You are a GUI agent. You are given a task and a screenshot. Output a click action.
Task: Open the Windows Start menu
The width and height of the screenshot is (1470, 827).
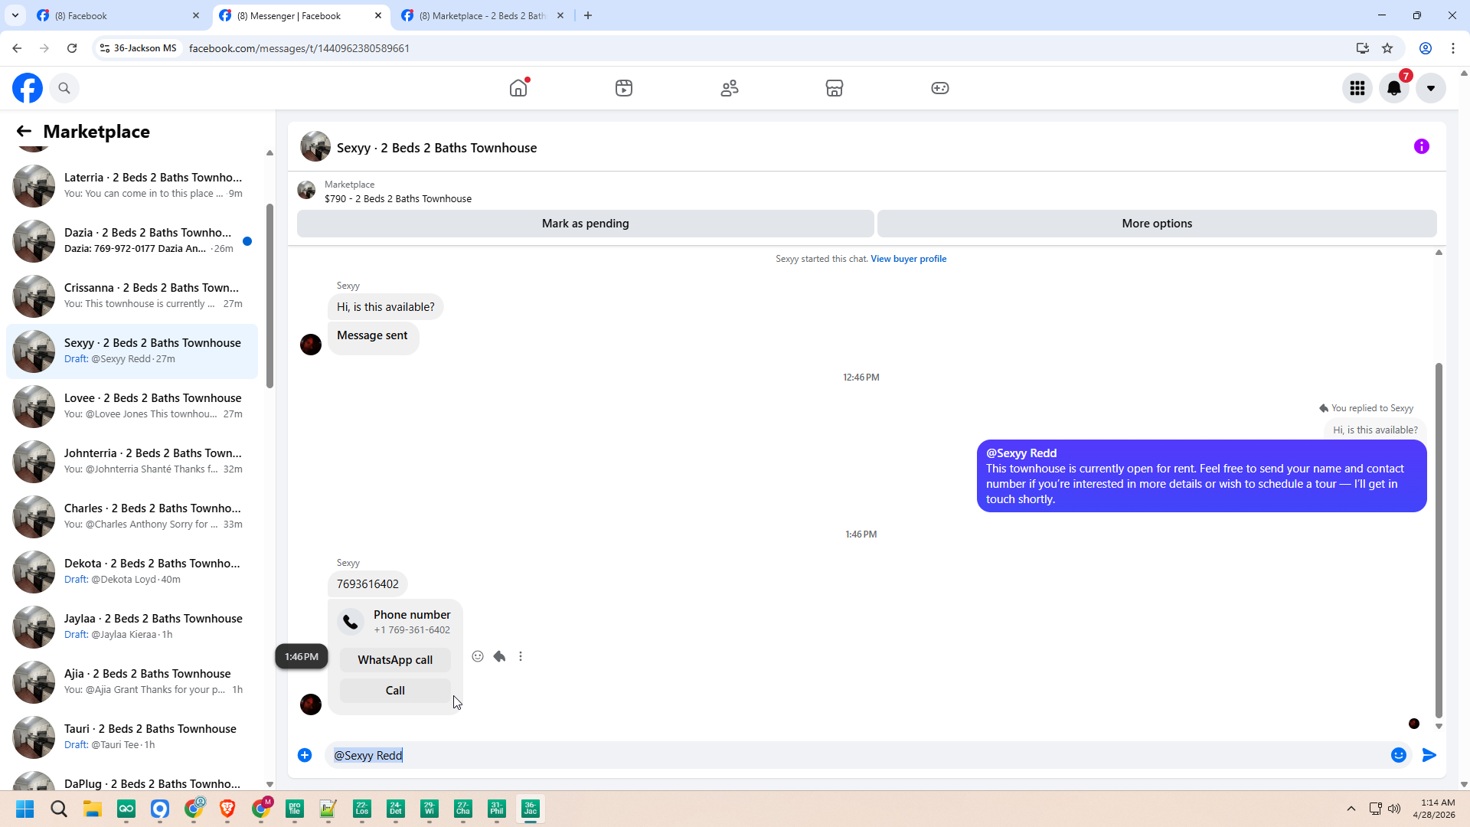click(25, 809)
